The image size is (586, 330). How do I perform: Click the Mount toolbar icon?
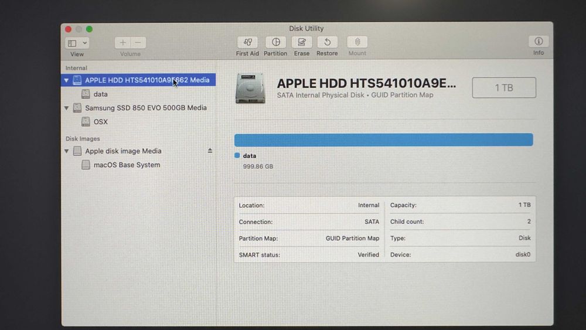[x=357, y=42]
